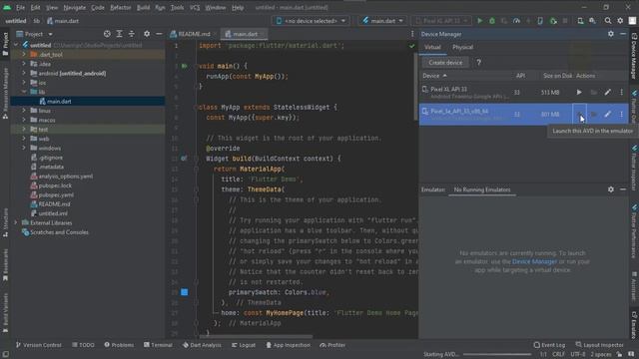Screen dimensions: 639x359
Task: Click Collapse All icon in Project panel
Action: click(131, 34)
